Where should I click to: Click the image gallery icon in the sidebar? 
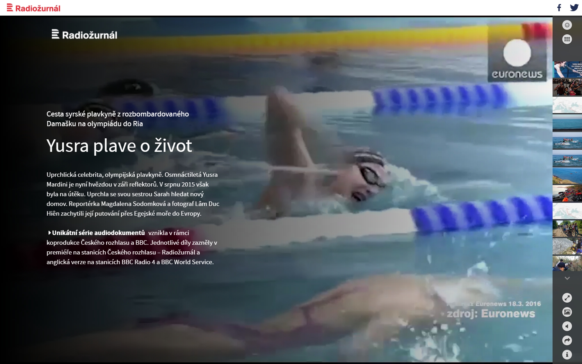click(567, 312)
